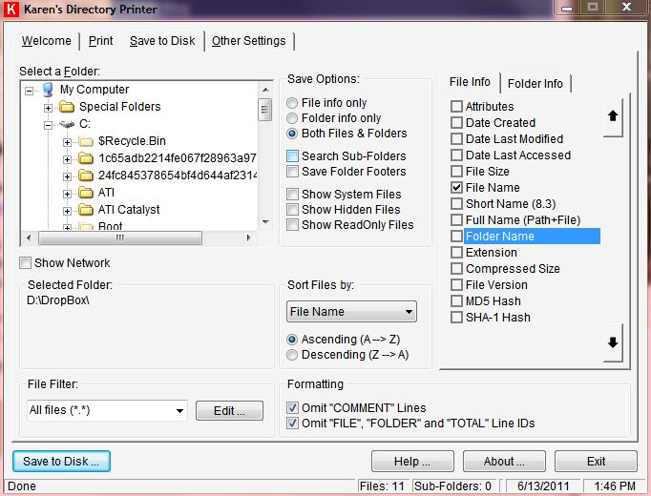The height and width of the screenshot is (496, 651).
Task: Check Short Name (8.3)
Action: click(456, 203)
